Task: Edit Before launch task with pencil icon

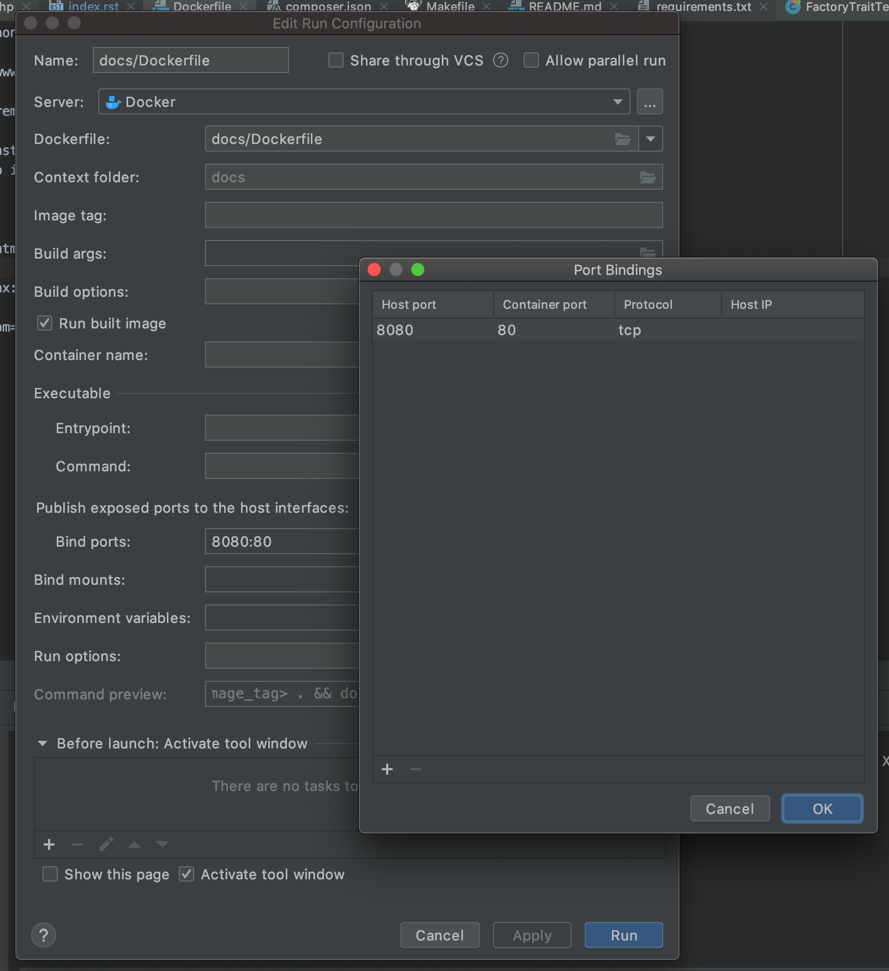Action: click(x=106, y=844)
